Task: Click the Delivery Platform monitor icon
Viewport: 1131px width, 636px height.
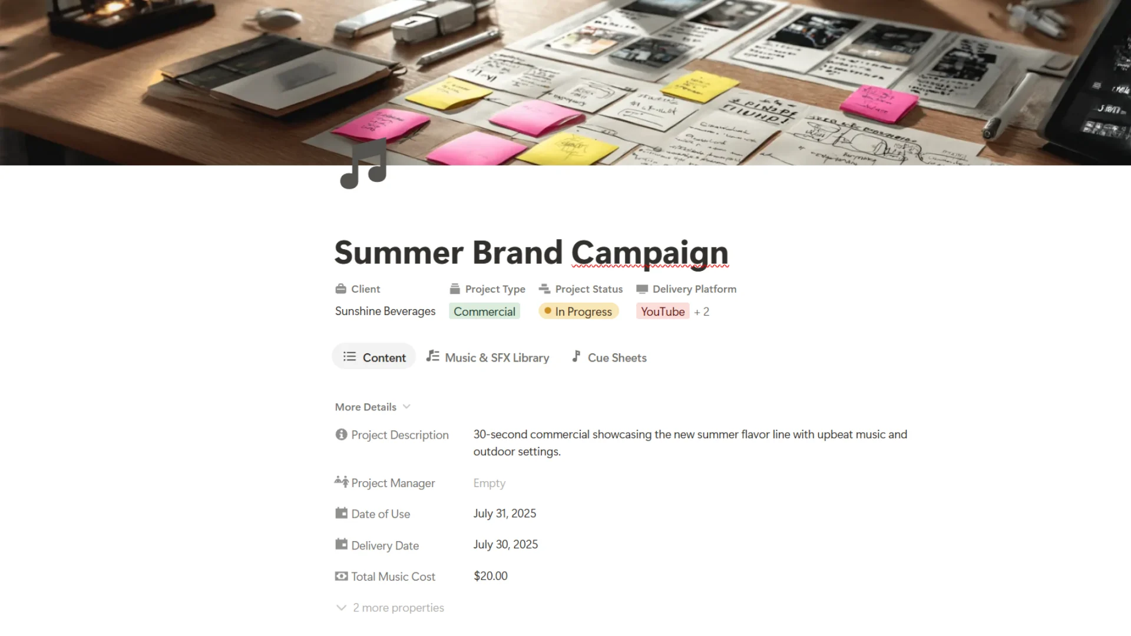Action: click(642, 289)
